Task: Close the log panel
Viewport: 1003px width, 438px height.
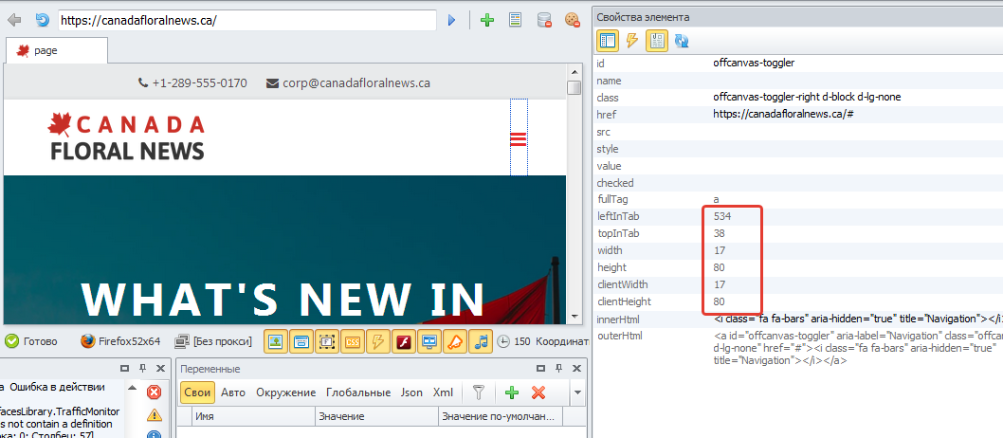Action: (161, 368)
